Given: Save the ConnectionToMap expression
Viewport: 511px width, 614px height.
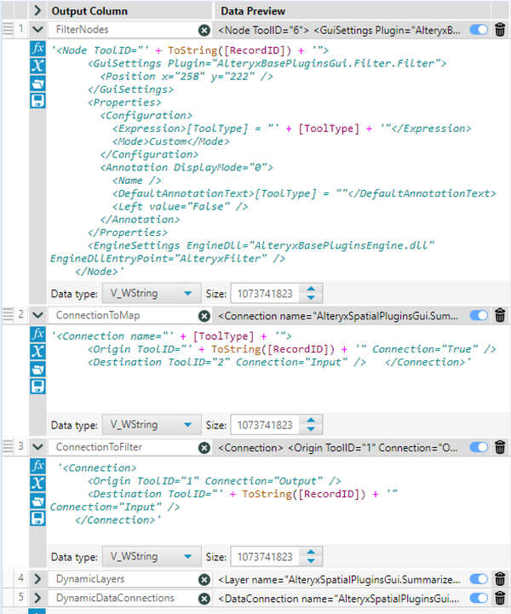Looking at the screenshot, I should 37,387.
